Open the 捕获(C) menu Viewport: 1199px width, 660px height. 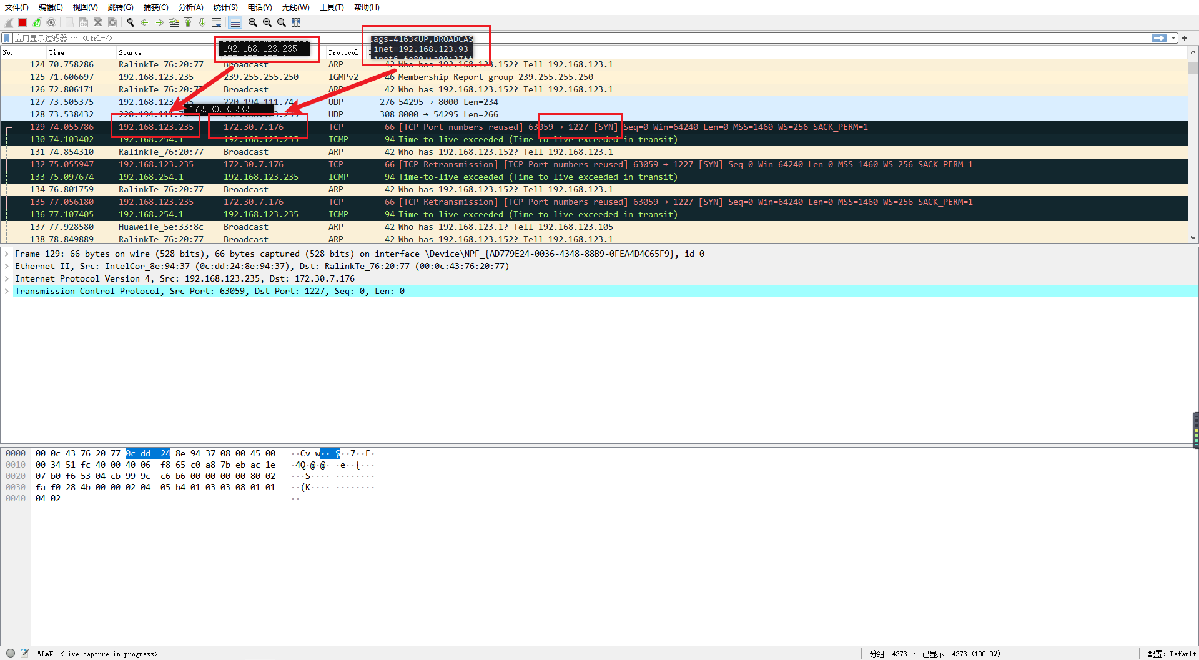[x=155, y=7]
